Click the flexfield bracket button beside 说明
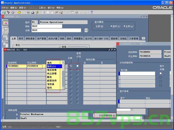The image size is (174, 130). 86,30
